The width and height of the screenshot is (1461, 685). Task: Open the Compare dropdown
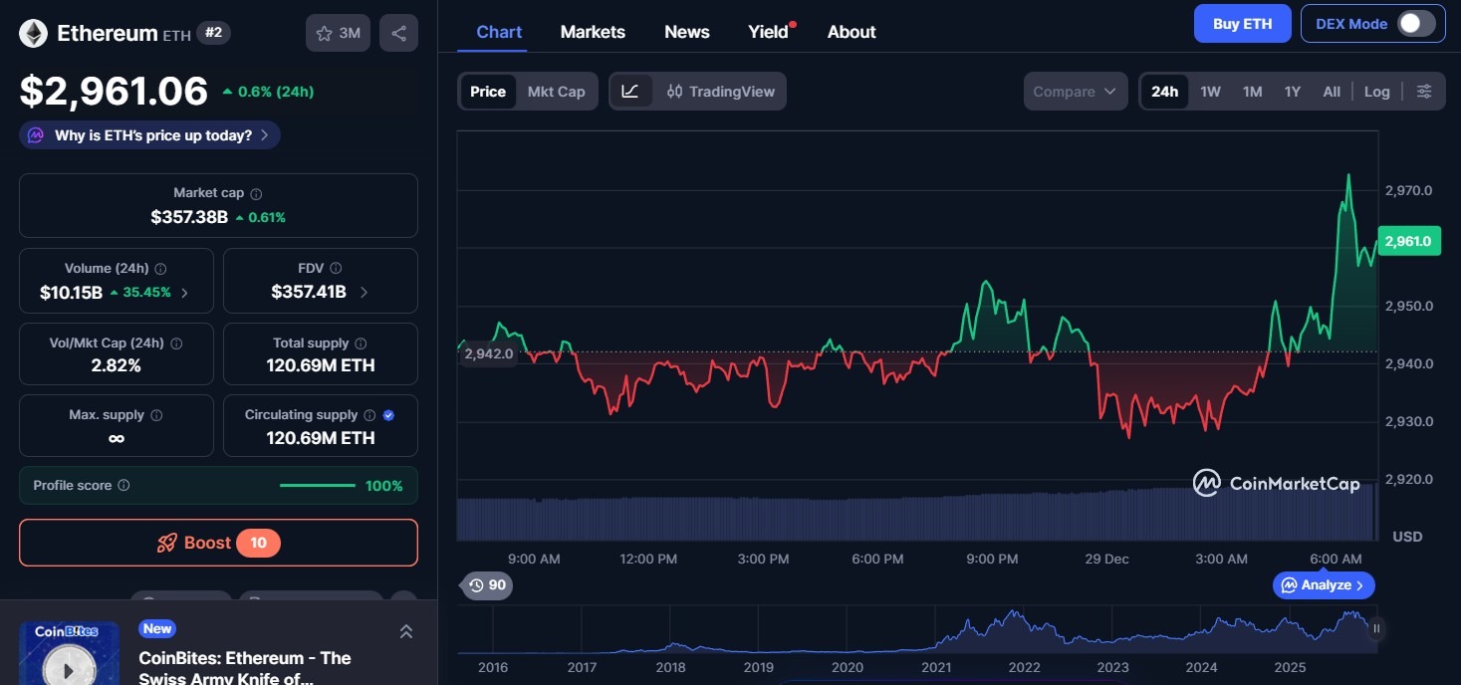click(x=1075, y=91)
